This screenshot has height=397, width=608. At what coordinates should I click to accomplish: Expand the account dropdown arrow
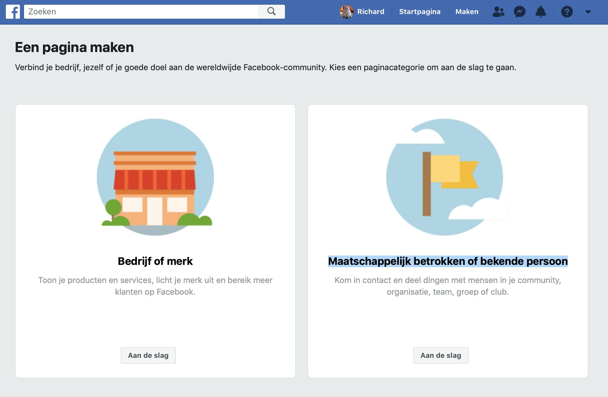point(588,12)
